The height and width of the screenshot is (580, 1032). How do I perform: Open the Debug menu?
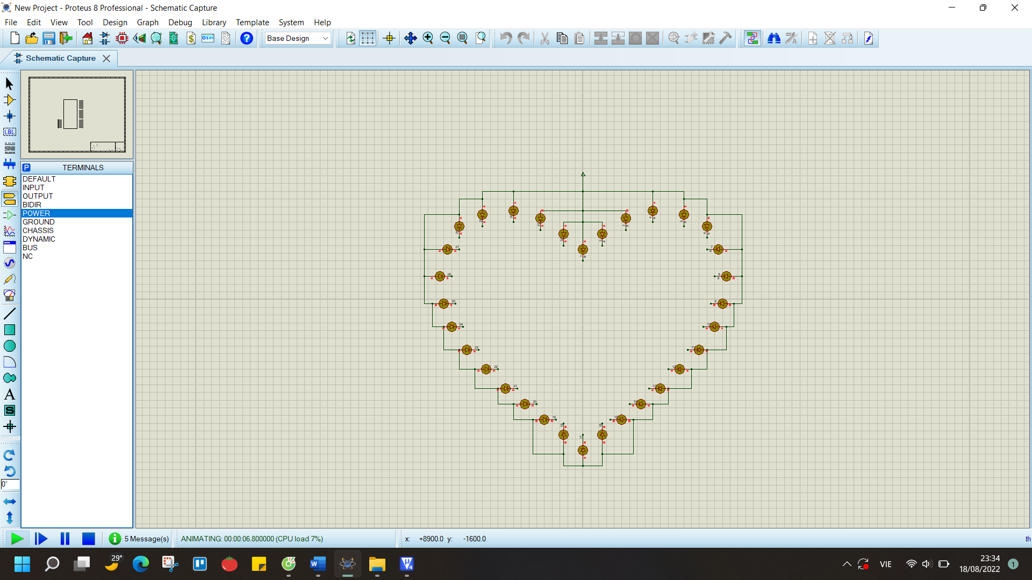pyautogui.click(x=180, y=23)
